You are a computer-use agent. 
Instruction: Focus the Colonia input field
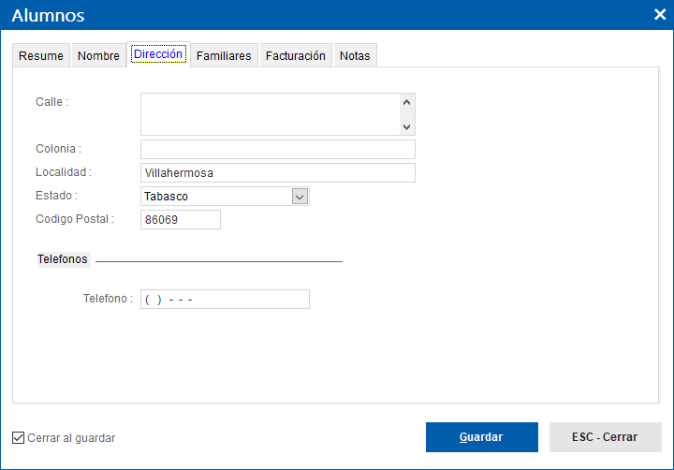(278, 149)
